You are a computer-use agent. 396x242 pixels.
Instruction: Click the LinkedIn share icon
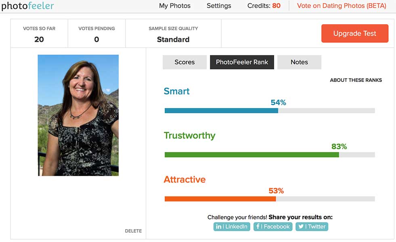(x=219, y=227)
